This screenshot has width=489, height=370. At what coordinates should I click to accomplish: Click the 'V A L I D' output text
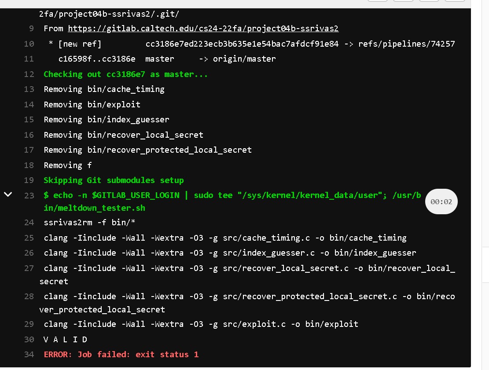66,340
